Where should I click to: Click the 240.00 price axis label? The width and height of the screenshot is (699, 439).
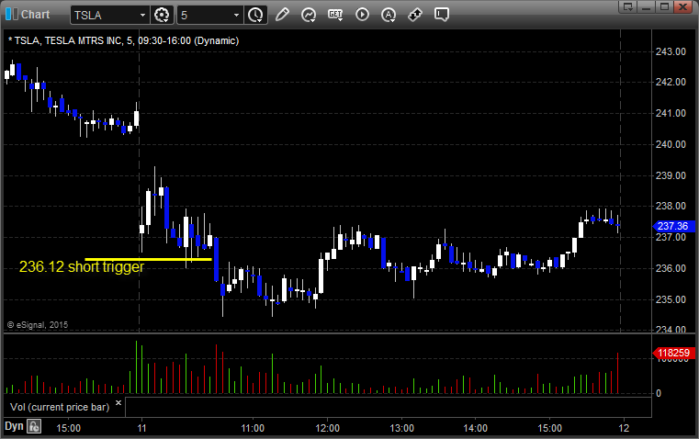671,144
